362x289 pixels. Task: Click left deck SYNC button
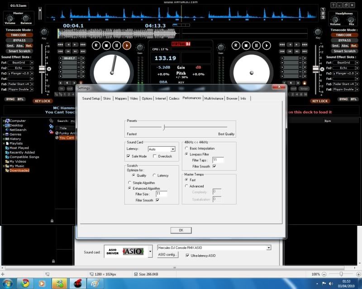click(10, 99)
